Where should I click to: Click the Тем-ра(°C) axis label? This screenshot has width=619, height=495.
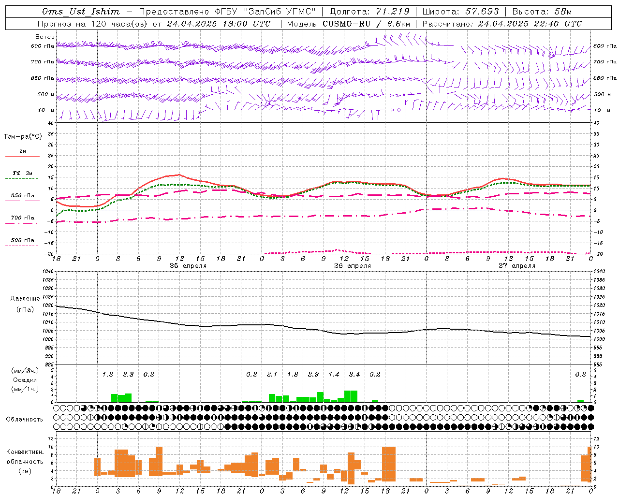pyautogui.click(x=23, y=137)
